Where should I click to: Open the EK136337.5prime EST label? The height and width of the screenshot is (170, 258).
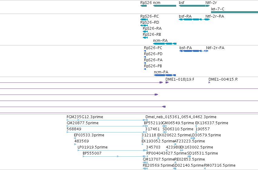pyautogui.click(x=212, y=123)
